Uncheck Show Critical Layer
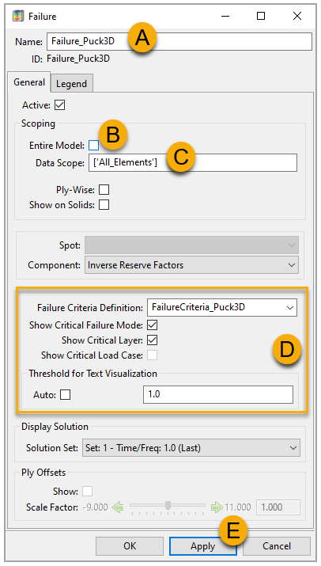 153,340
